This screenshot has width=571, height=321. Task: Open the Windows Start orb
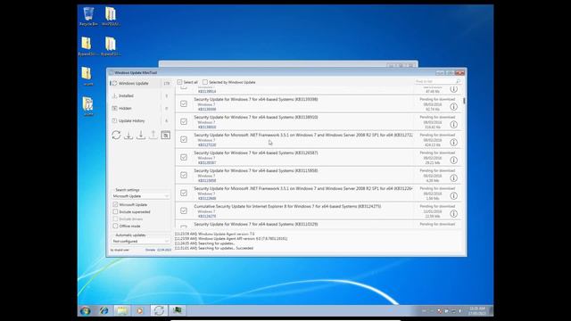click(x=86, y=310)
